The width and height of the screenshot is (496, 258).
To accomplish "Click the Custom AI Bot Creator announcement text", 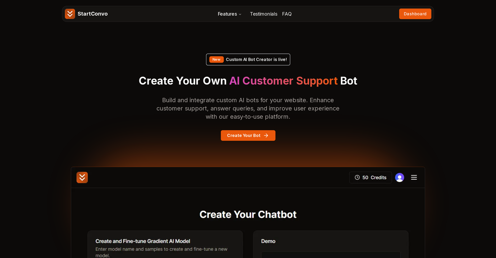I will [256, 59].
